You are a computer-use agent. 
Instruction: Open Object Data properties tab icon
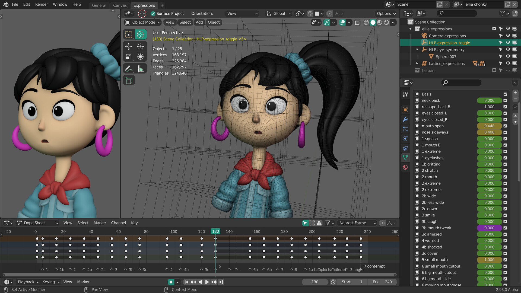click(405, 158)
